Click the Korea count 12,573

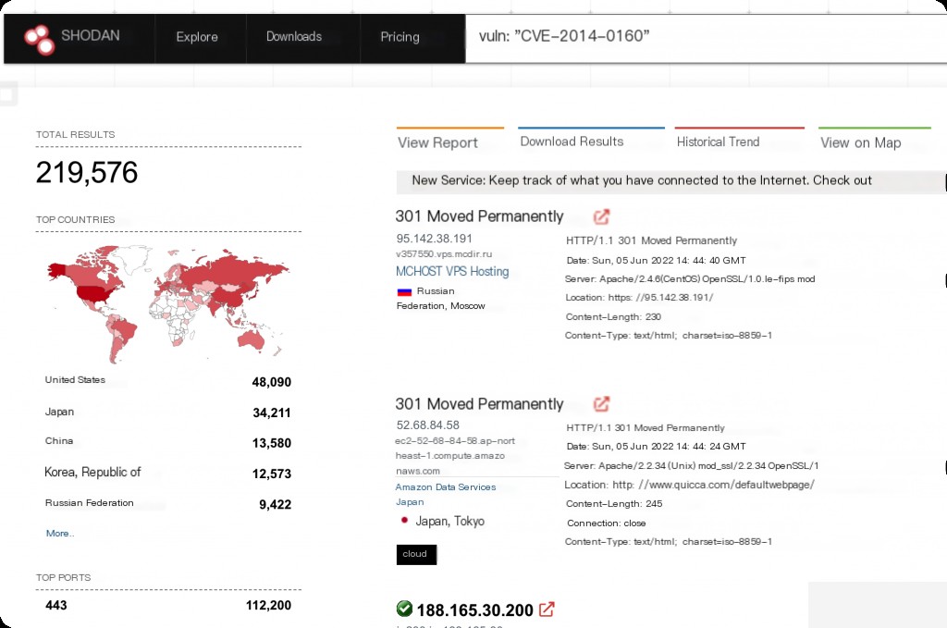click(272, 474)
